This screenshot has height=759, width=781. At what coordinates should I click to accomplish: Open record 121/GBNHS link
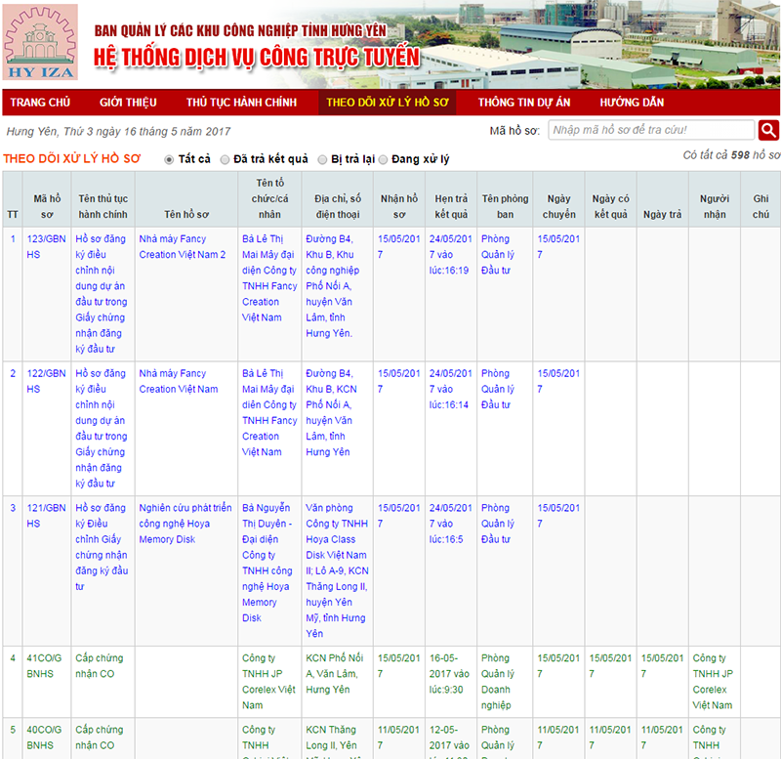46,516
